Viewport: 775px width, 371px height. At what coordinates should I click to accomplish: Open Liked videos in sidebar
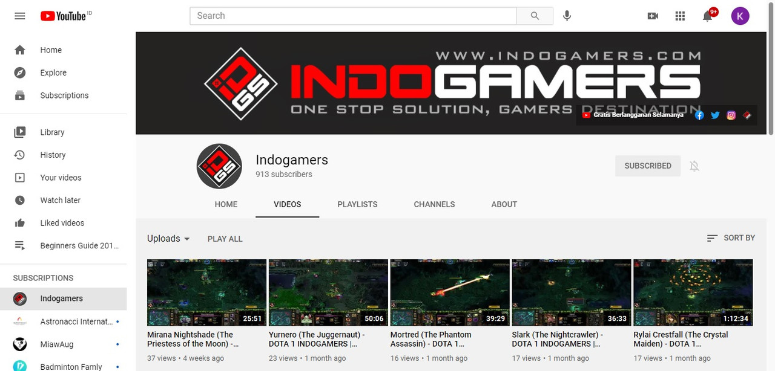(63, 223)
